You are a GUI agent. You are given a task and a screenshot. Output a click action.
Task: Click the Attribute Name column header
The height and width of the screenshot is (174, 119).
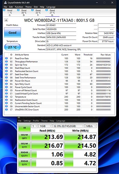tap(22, 54)
